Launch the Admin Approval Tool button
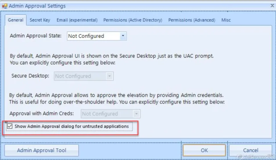 point(42,150)
